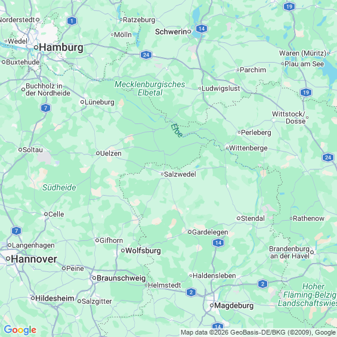Click the route 1 highway shield near Hamburg
The width and height of the screenshot is (337, 337).
pos(72,21)
